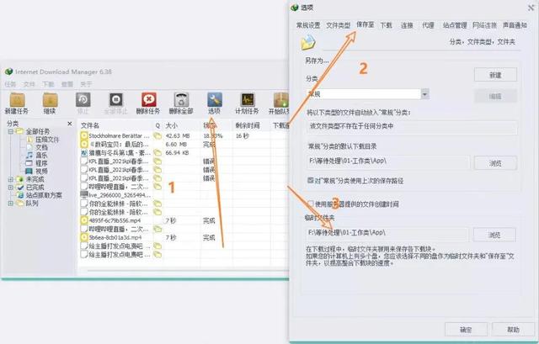Switch to the 站点管理 tab

[455, 25]
